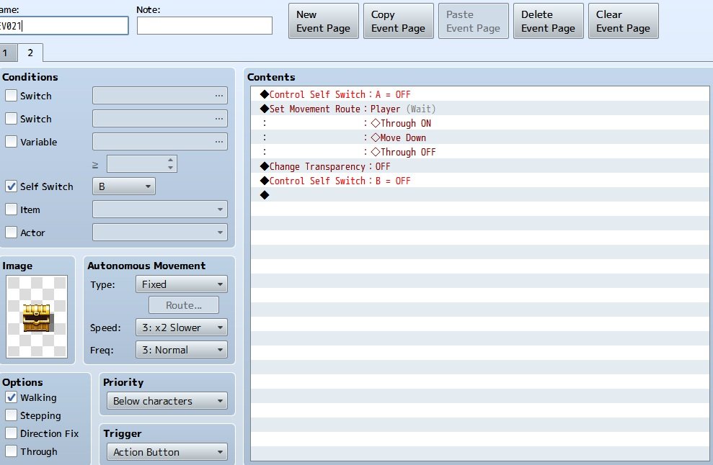Select the Move Down movement line

click(x=479, y=137)
